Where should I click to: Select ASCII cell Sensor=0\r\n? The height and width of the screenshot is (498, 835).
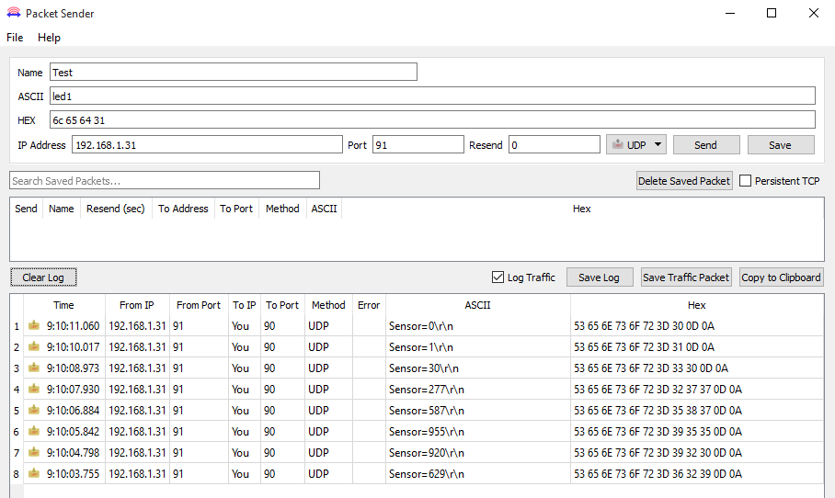coord(477,325)
